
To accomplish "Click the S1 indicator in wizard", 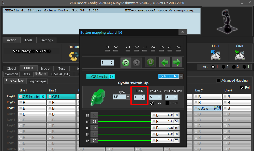I will point(107,50).
